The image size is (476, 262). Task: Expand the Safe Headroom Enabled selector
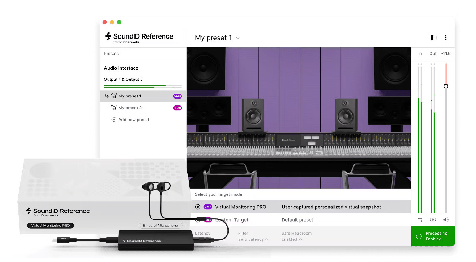pos(291,239)
